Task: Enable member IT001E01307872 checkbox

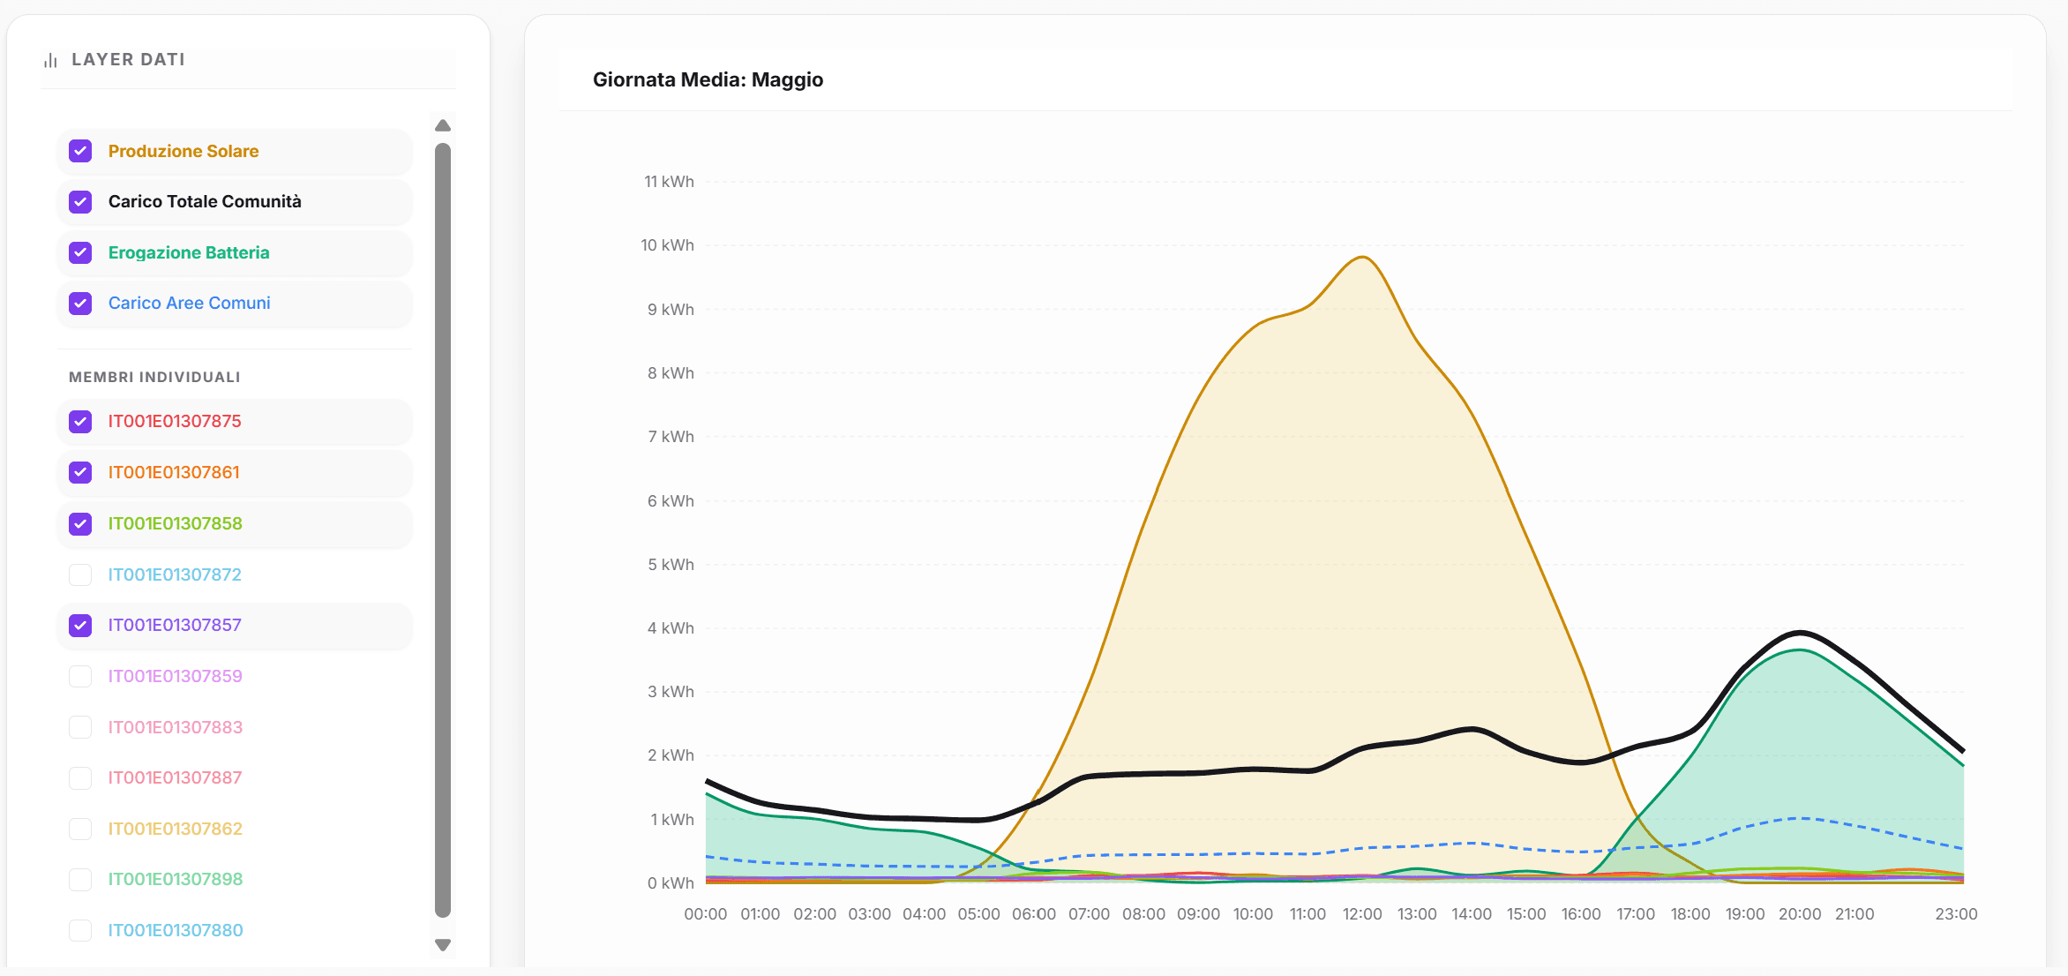Action: pos(80,574)
